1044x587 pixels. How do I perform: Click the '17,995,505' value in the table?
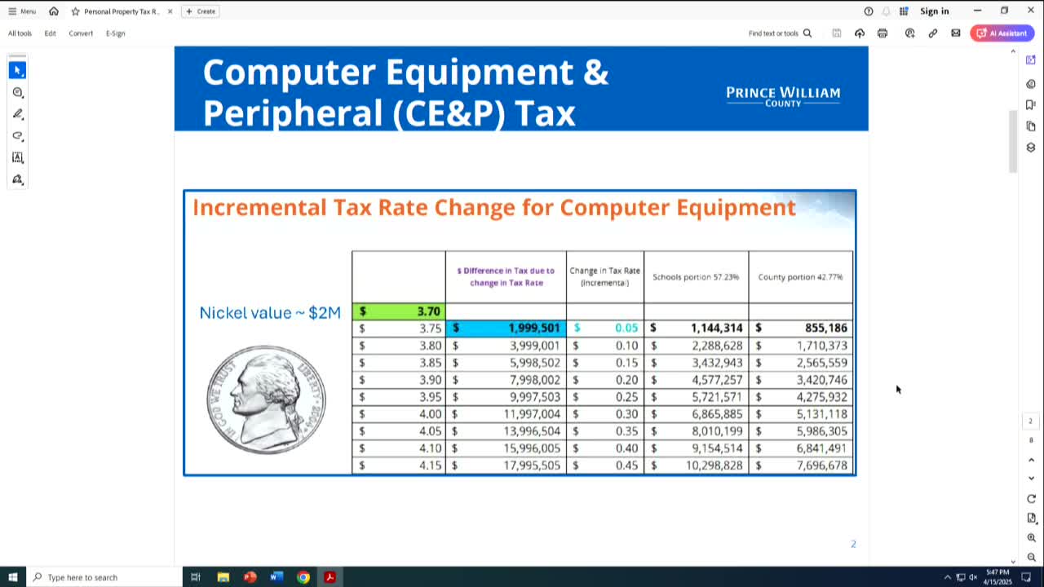pos(532,466)
